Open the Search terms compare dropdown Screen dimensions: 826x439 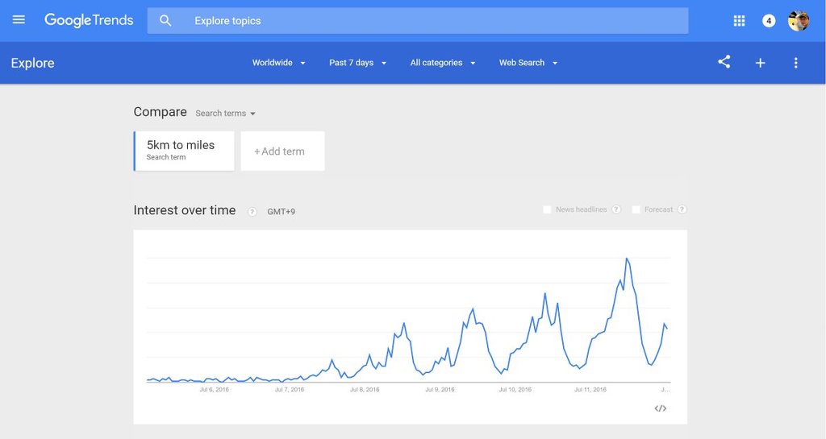[226, 113]
